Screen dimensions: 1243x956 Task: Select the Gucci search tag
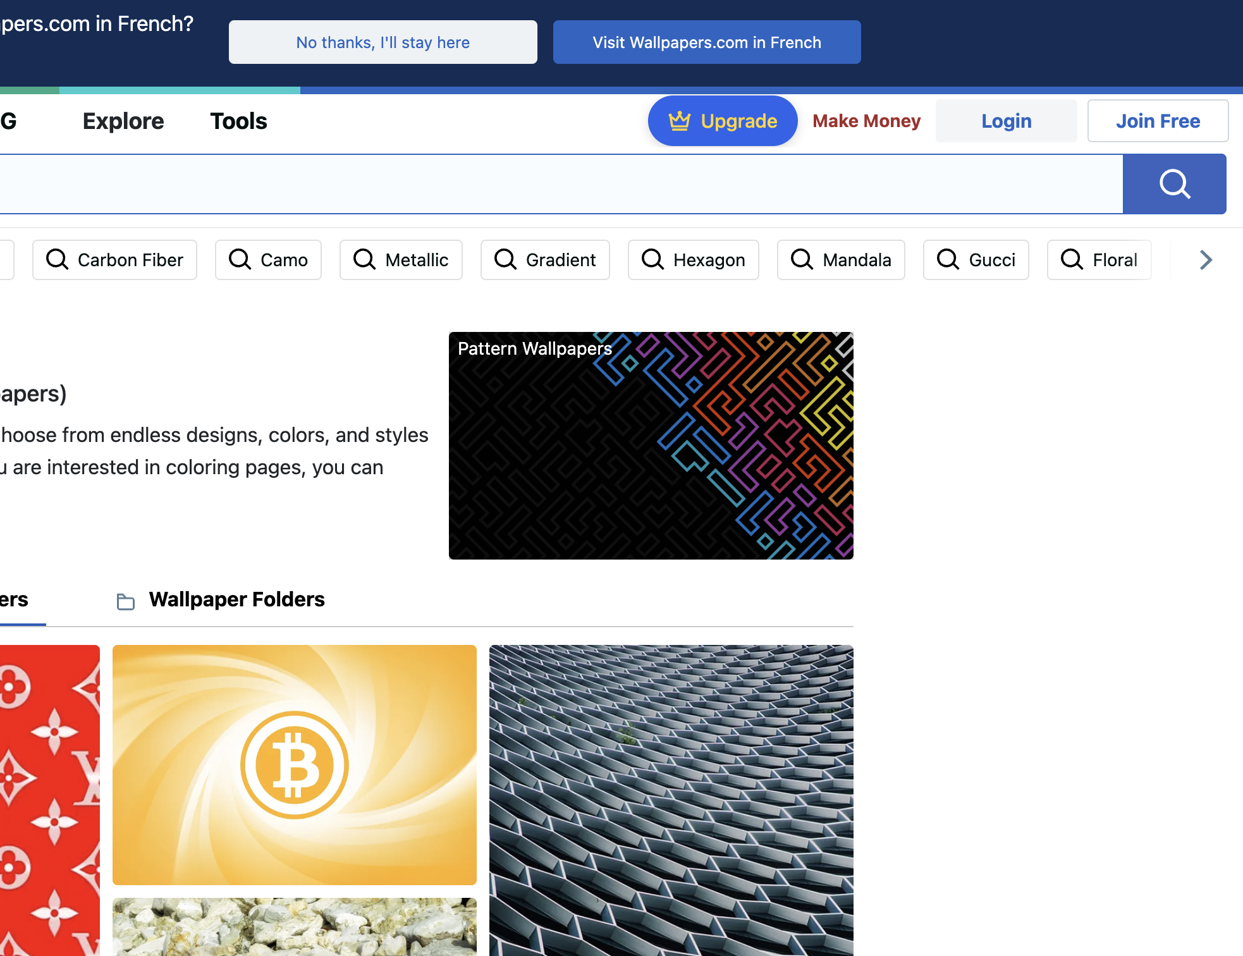pos(976,260)
